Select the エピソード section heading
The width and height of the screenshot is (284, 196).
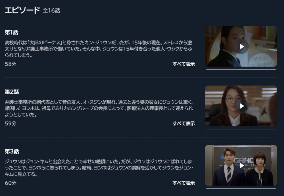[22, 10]
